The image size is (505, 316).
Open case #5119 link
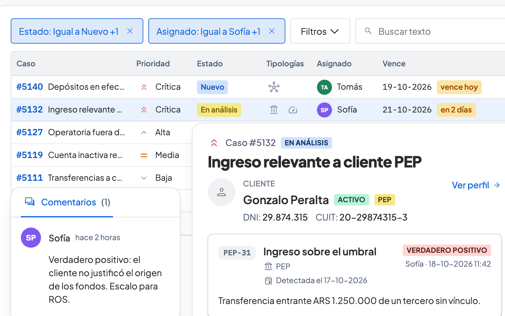click(30, 155)
